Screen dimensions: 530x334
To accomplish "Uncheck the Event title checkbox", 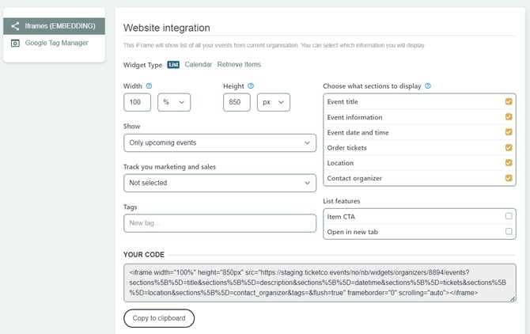I will click(509, 102).
